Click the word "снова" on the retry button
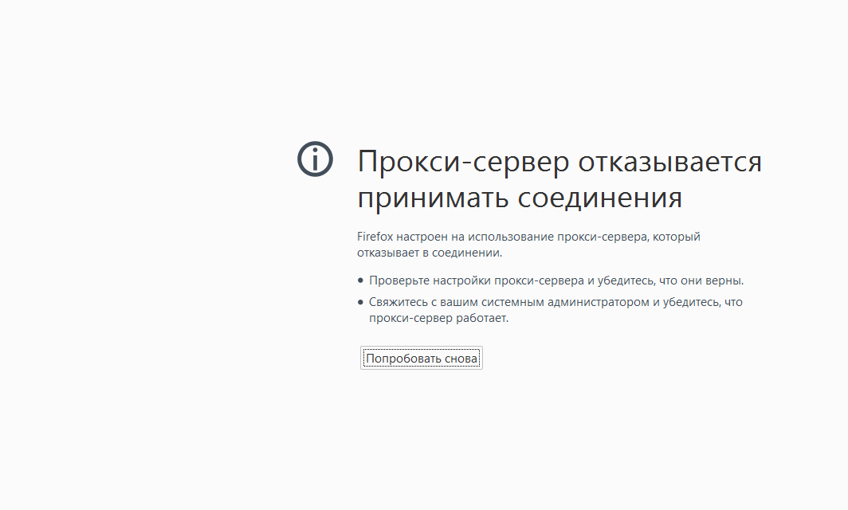The height and width of the screenshot is (510, 848). click(x=461, y=359)
